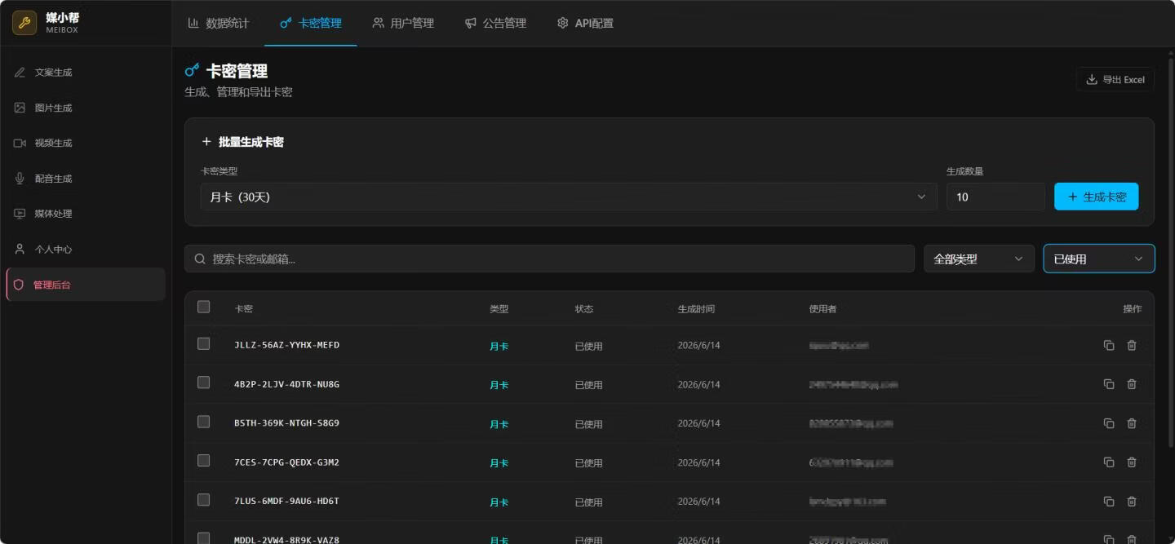The image size is (1175, 544).
Task: Click 已使用 in the 4B2P-2LJV-4DTR-NU8G row
Action: point(588,385)
